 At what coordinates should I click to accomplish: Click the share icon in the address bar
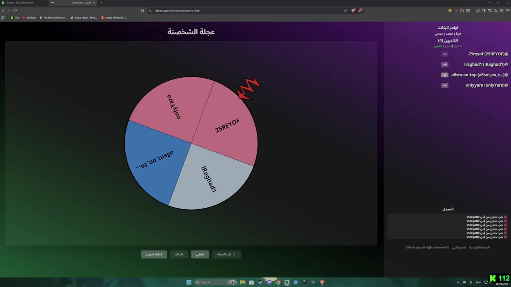pyautogui.click(x=346, y=11)
